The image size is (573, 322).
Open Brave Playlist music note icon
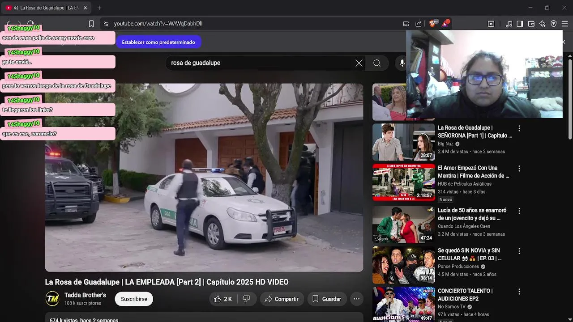click(509, 24)
